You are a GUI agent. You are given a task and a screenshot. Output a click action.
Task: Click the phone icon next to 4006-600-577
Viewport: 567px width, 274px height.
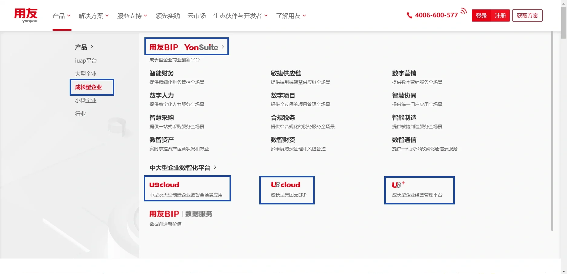(x=409, y=15)
